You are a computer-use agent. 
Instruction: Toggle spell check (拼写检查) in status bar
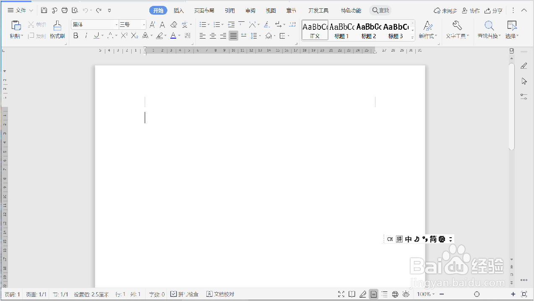(185, 294)
